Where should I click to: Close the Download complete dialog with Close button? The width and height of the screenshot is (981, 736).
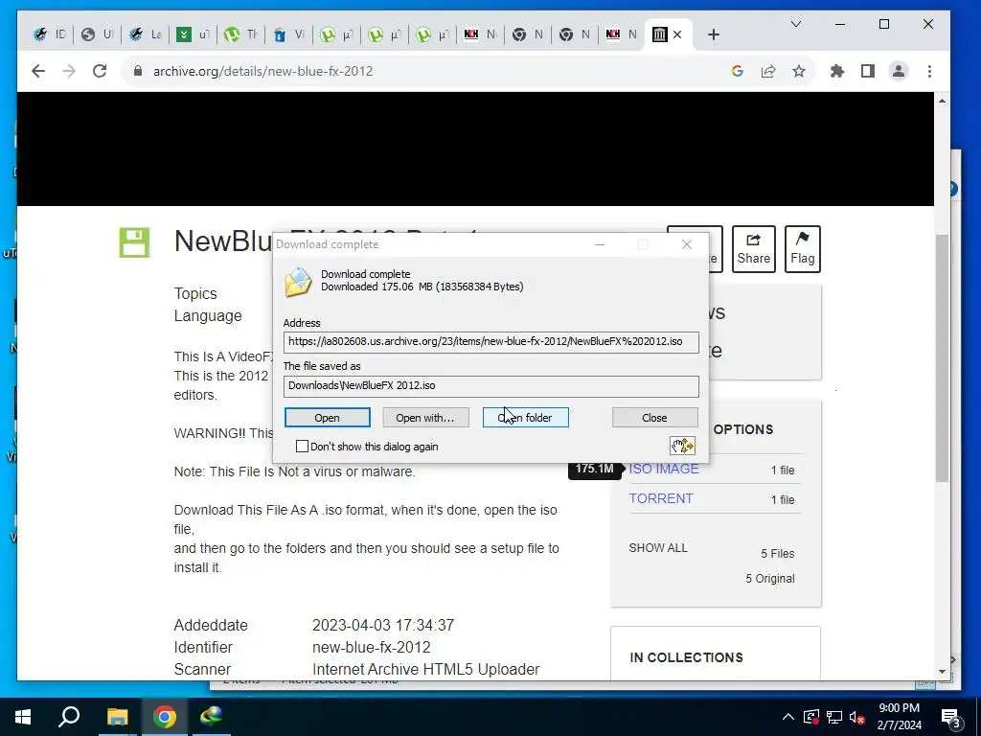click(x=654, y=418)
